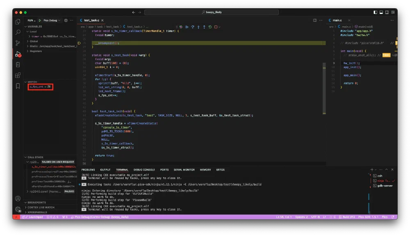410x236 pixels.
Task: Expand the Registers variables node
Action: [x=36, y=51]
